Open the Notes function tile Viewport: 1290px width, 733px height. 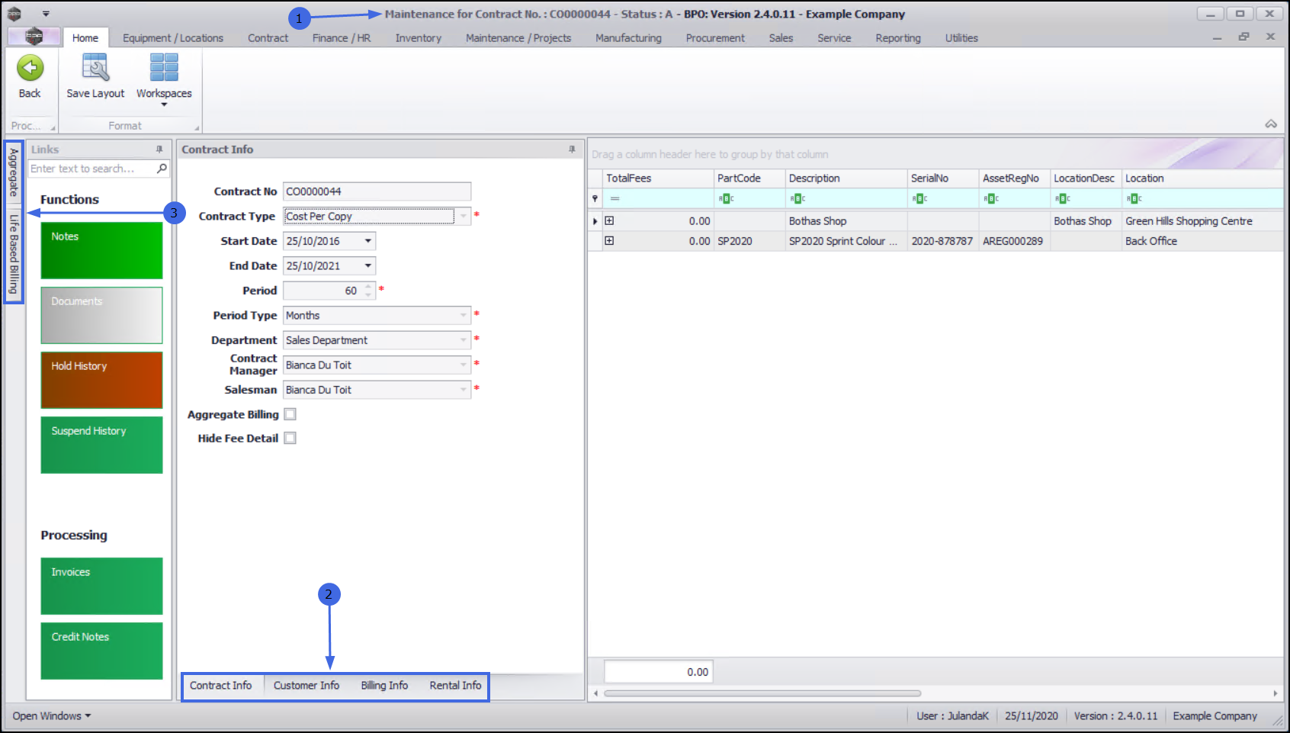pyautogui.click(x=101, y=250)
